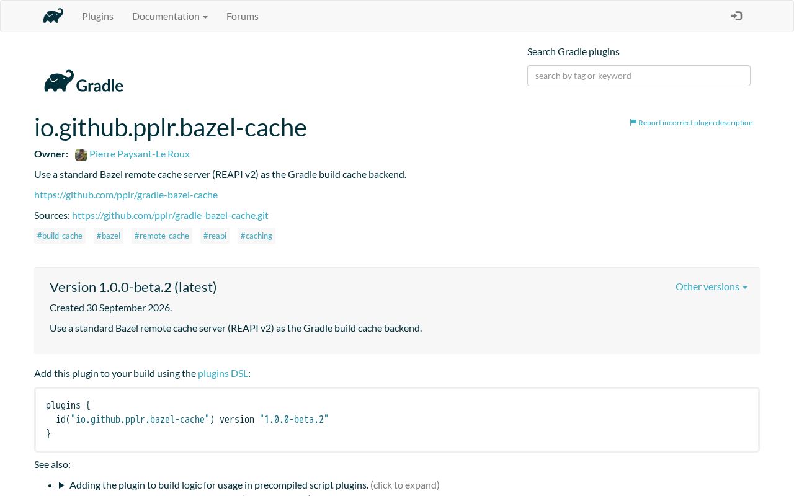This screenshot has width=794, height=496.
Task: Select the #caching tag
Action: tap(256, 236)
